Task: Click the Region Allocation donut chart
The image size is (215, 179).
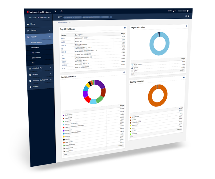Action: [x=159, y=44]
